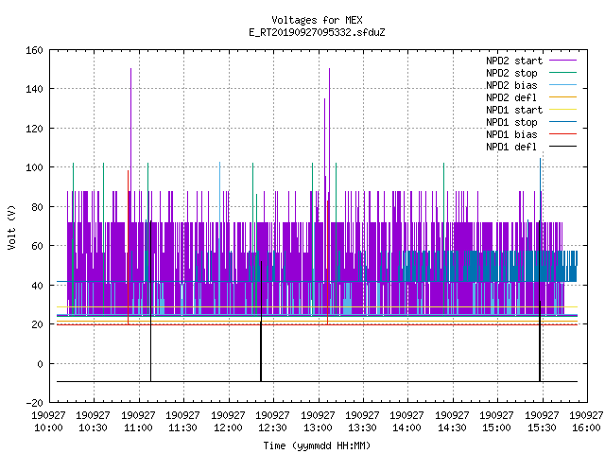Click the 'NPD2 defl' legend label
Viewport: 605px width, 454px height.
[511, 97]
